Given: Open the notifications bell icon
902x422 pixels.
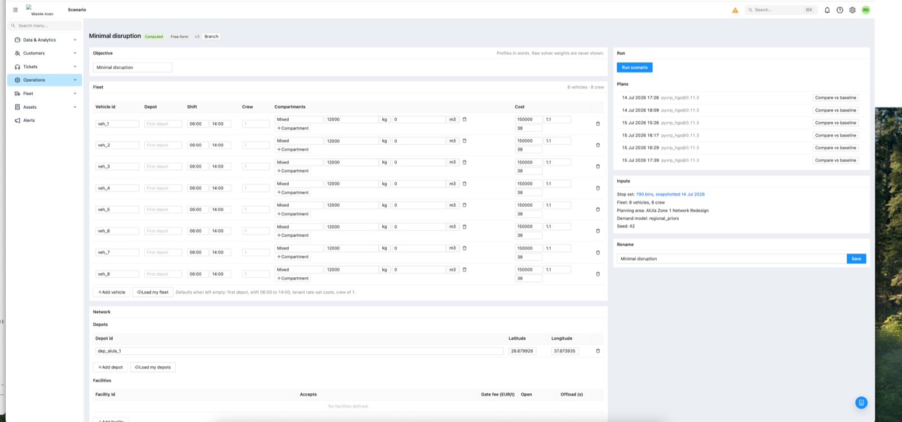Looking at the screenshot, I should pyautogui.click(x=827, y=10).
